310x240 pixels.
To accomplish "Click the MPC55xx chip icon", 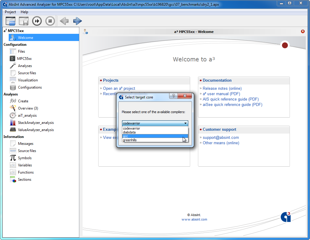I will point(12,58).
